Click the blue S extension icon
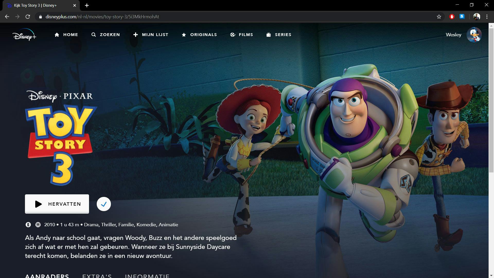The width and height of the screenshot is (494, 278). coord(462,16)
